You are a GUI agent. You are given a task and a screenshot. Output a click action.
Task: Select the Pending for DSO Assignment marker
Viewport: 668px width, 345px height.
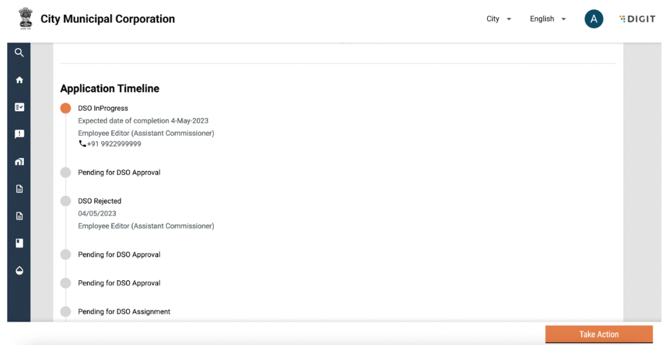coord(66,312)
